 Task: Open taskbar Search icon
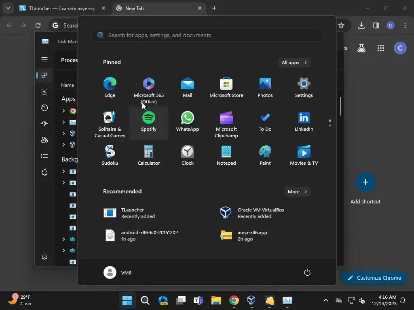pyautogui.click(x=145, y=300)
